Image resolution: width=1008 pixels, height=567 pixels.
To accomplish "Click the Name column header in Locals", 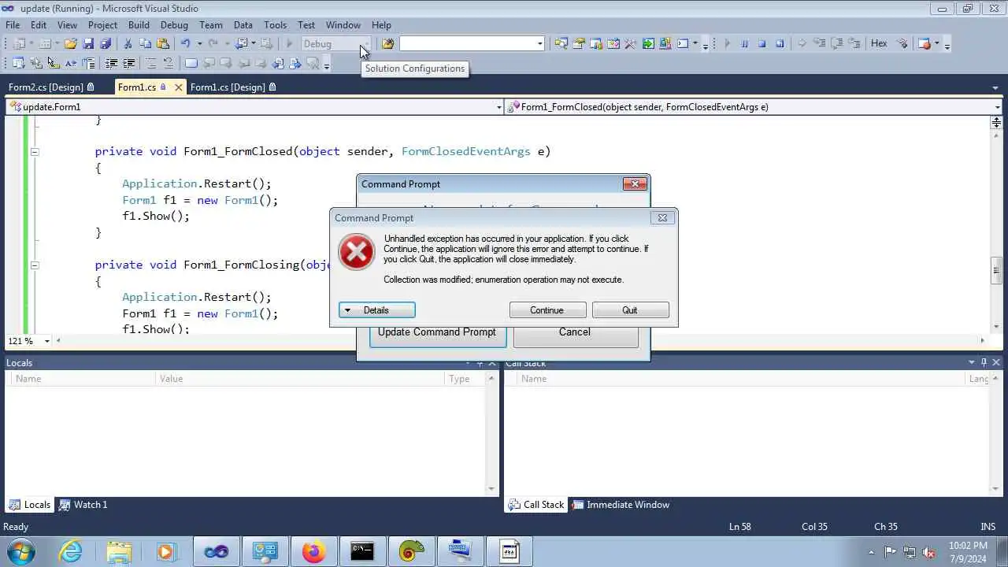I will [x=83, y=379].
